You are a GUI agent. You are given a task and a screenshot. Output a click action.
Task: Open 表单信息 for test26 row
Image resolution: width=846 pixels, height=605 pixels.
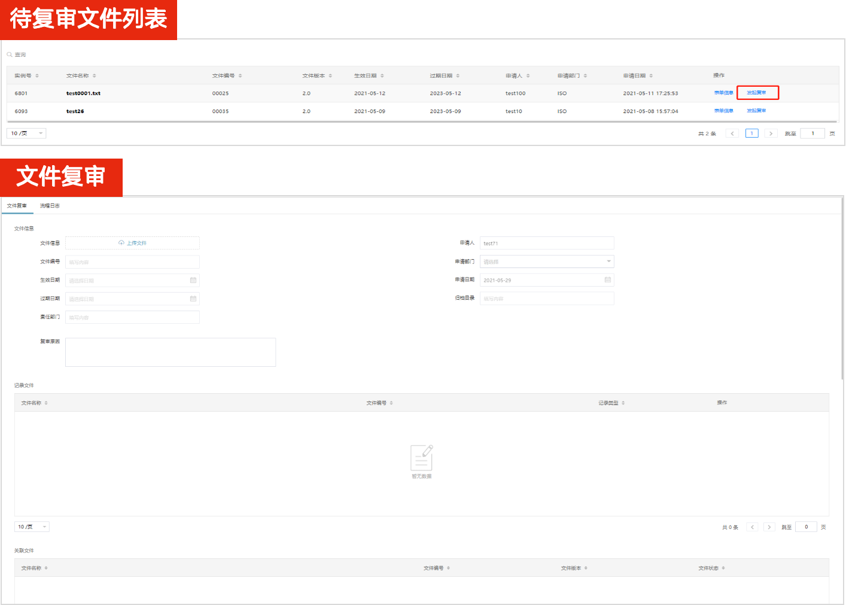pyautogui.click(x=723, y=111)
